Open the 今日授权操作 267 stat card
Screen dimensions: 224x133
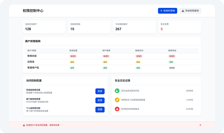pyautogui.click(x=134, y=27)
